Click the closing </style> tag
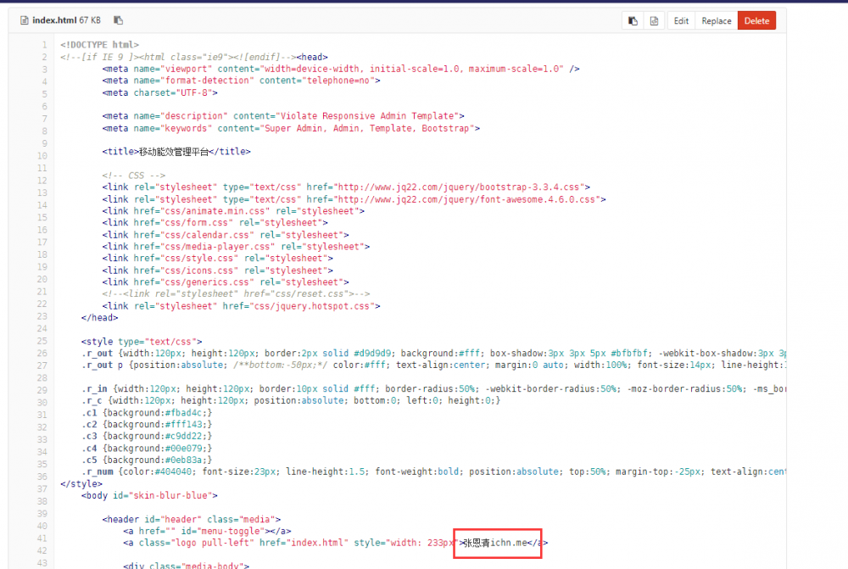 (81, 484)
